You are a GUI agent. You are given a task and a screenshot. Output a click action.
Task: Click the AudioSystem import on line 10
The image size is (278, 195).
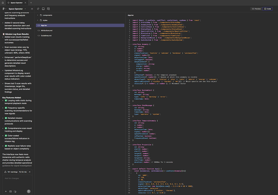[158, 40]
